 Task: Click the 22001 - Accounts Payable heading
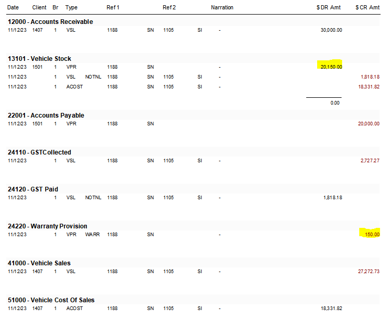[x=46, y=115]
